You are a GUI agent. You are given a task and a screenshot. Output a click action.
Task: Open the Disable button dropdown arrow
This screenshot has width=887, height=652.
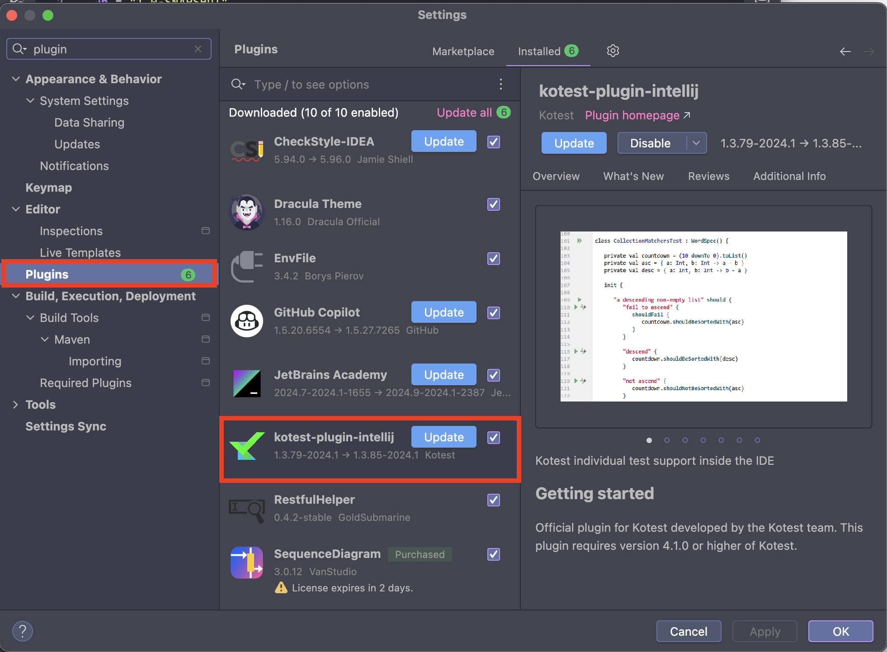click(x=696, y=143)
